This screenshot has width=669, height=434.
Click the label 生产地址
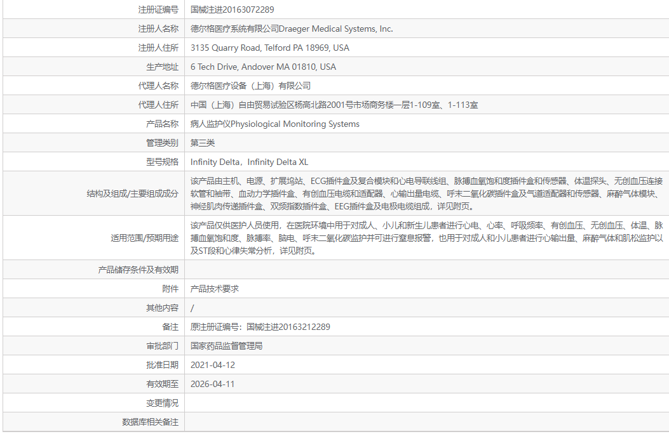pos(162,67)
